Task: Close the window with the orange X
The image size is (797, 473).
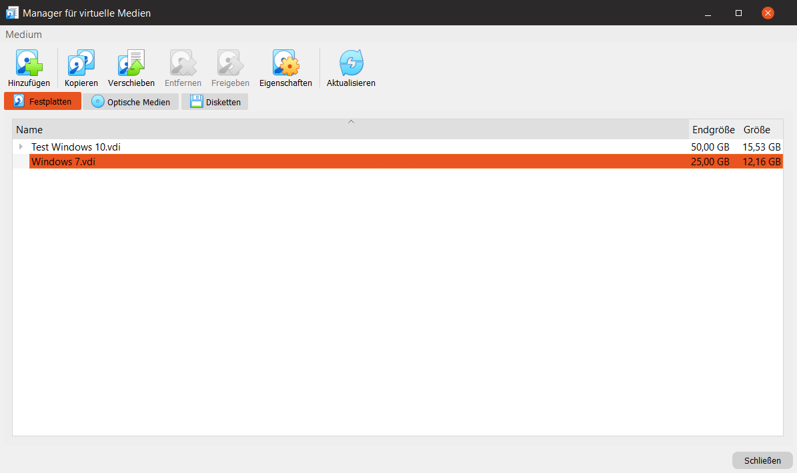Action: click(768, 13)
